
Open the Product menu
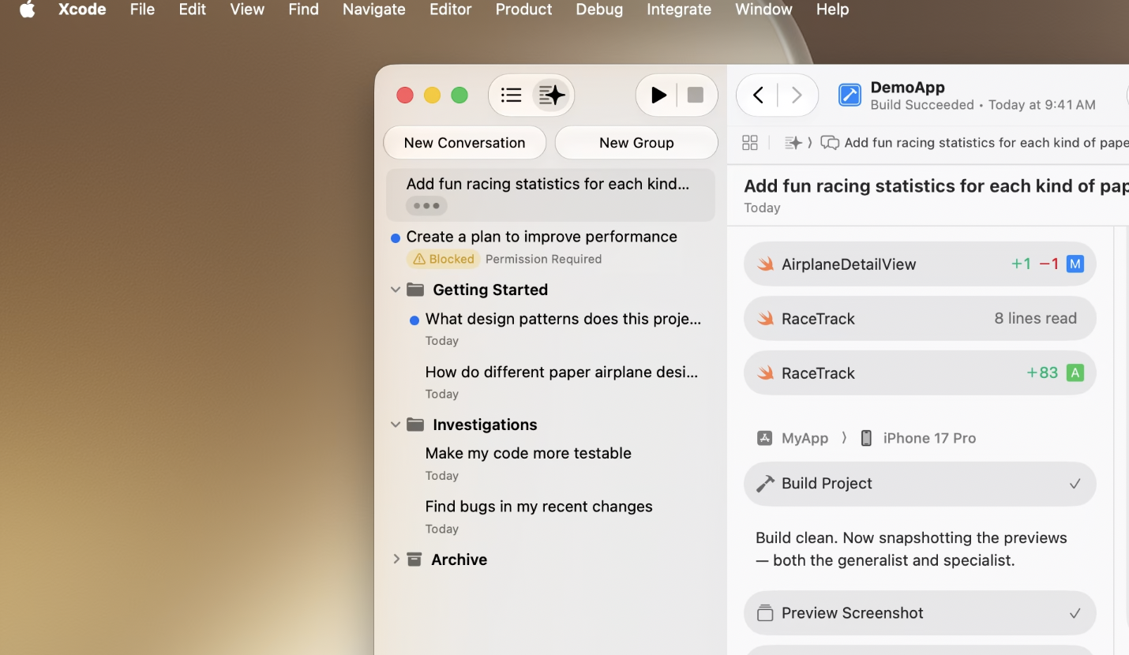click(x=523, y=9)
